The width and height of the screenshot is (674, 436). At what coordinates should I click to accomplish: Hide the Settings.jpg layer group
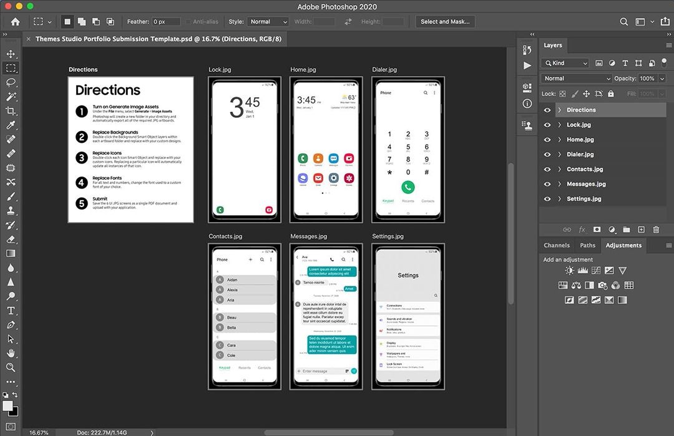(x=547, y=199)
